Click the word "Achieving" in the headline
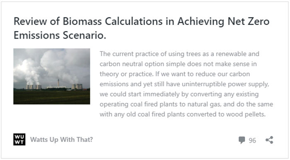The image size is (290, 160). 201,21
